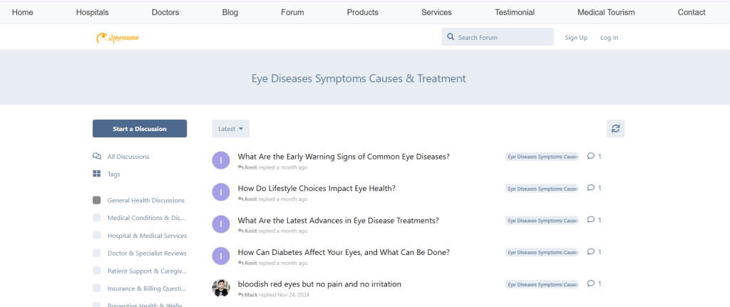Open the Latest sort dropdown

pyautogui.click(x=230, y=129)
